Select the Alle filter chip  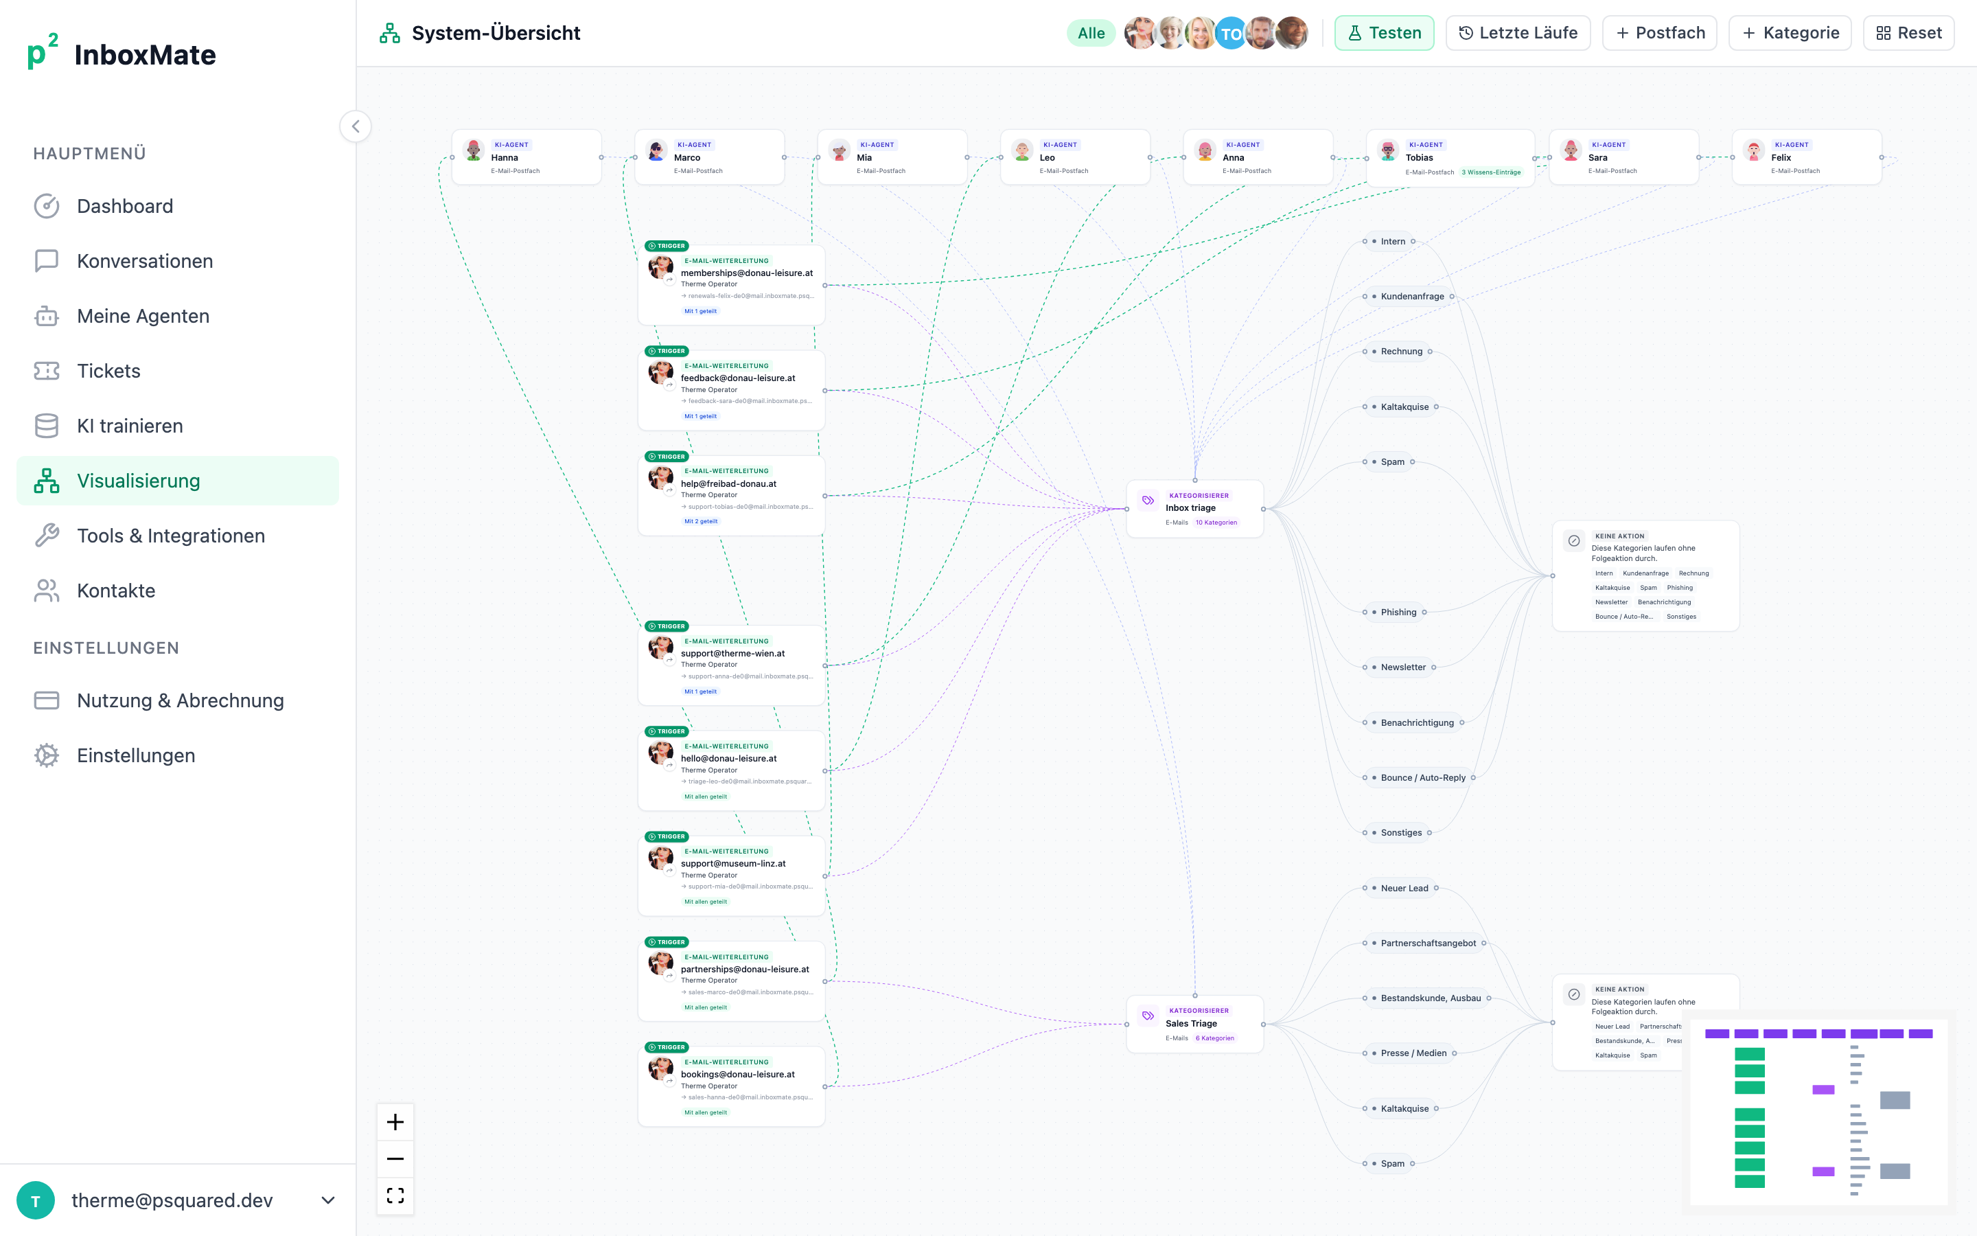point(1091,34)
